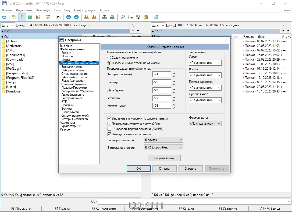Click the unpack files icon with red arrow
This screenshot has height=212, width=292.
[x=94, y=17]
